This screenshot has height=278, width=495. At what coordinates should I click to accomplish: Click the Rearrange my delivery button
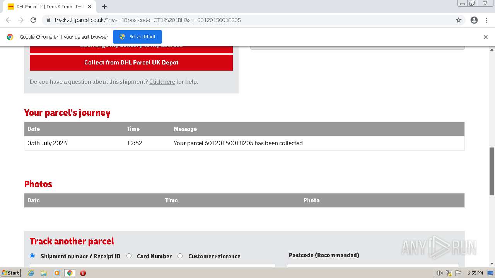pyautogui.click(x=131, y=49)
